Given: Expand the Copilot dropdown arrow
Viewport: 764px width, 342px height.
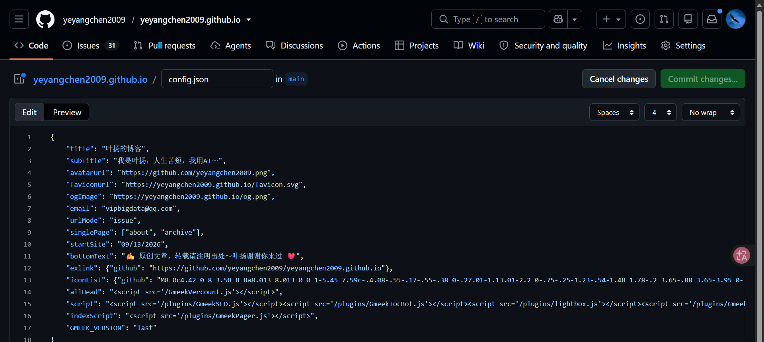Looking at the screenshot, I should tap(575, 19).
